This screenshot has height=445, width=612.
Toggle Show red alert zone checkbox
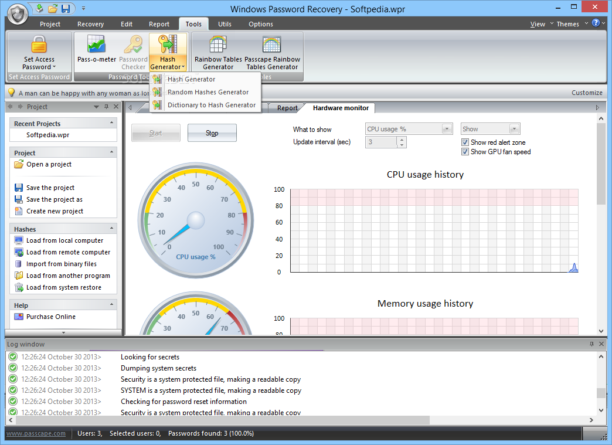tap(465, 142)
